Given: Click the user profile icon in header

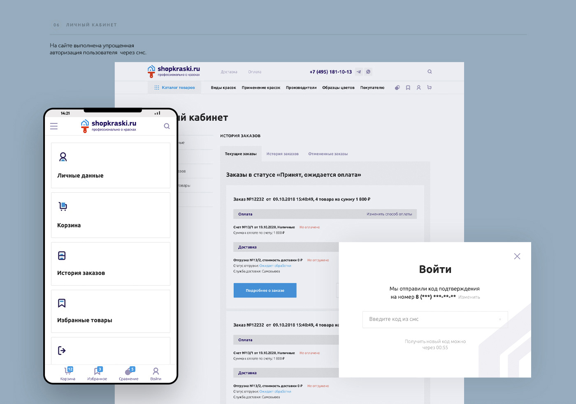Looking at the screenshot, I should click(419, 88).
